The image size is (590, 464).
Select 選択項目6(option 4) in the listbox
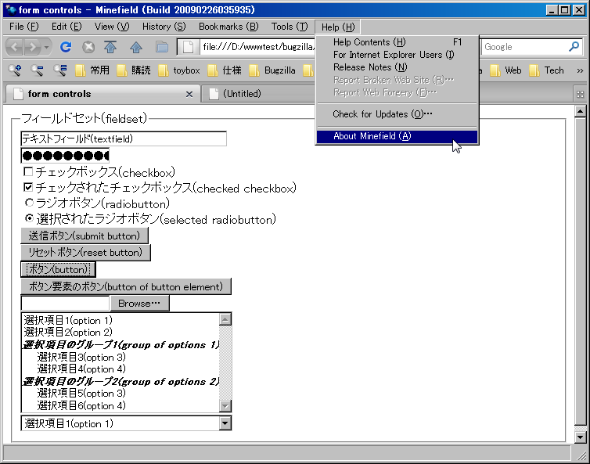tap(121, 405)
